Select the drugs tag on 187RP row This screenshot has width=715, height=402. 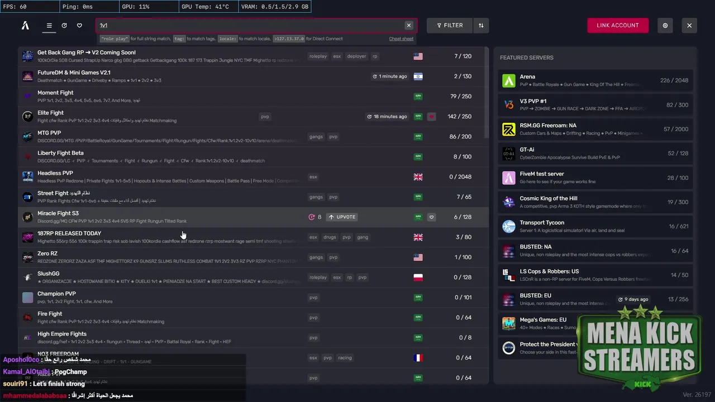(330, 237)
